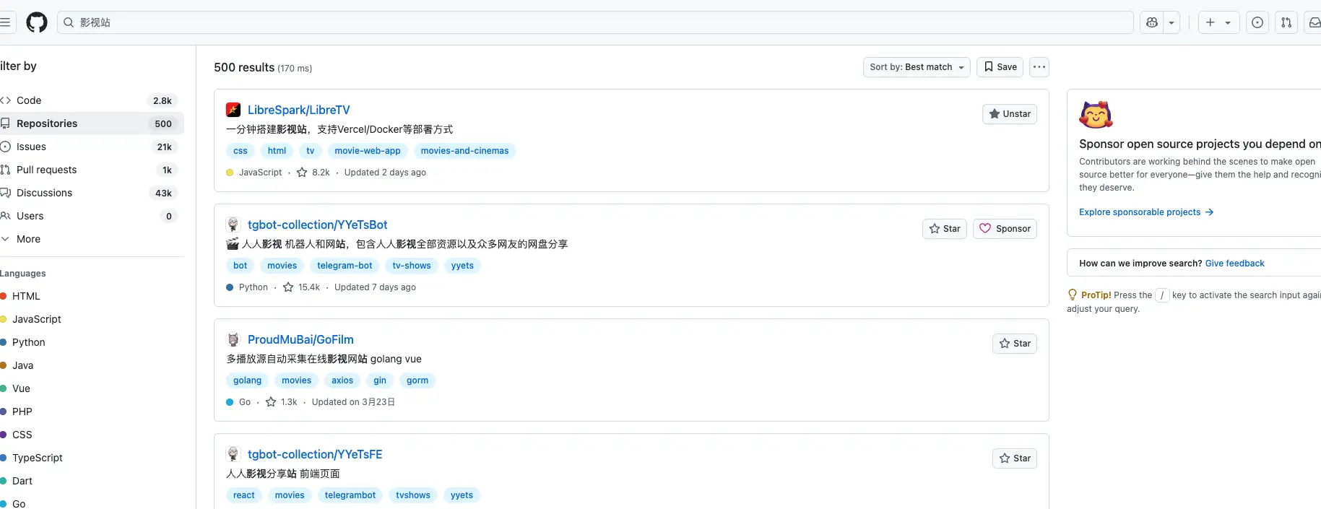1321x509 pixels.
Task: Open tgbot-collection/YYeTsFE repository
Action: coord(315,454)
